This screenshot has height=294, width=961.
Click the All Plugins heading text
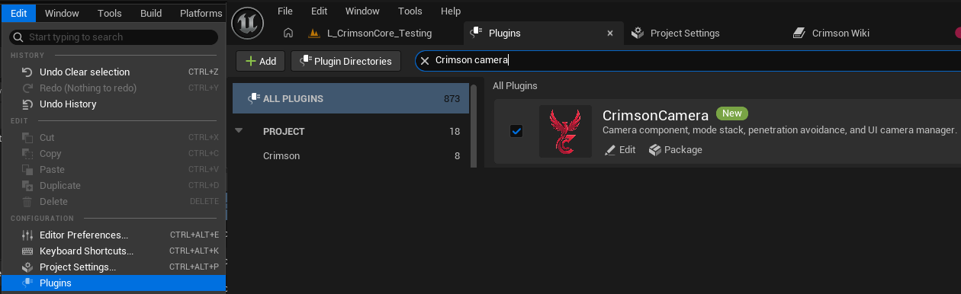tap(515, 85)
